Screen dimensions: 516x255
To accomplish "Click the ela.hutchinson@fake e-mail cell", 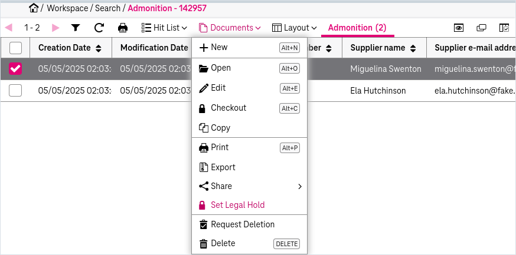I will pos(475,91).
